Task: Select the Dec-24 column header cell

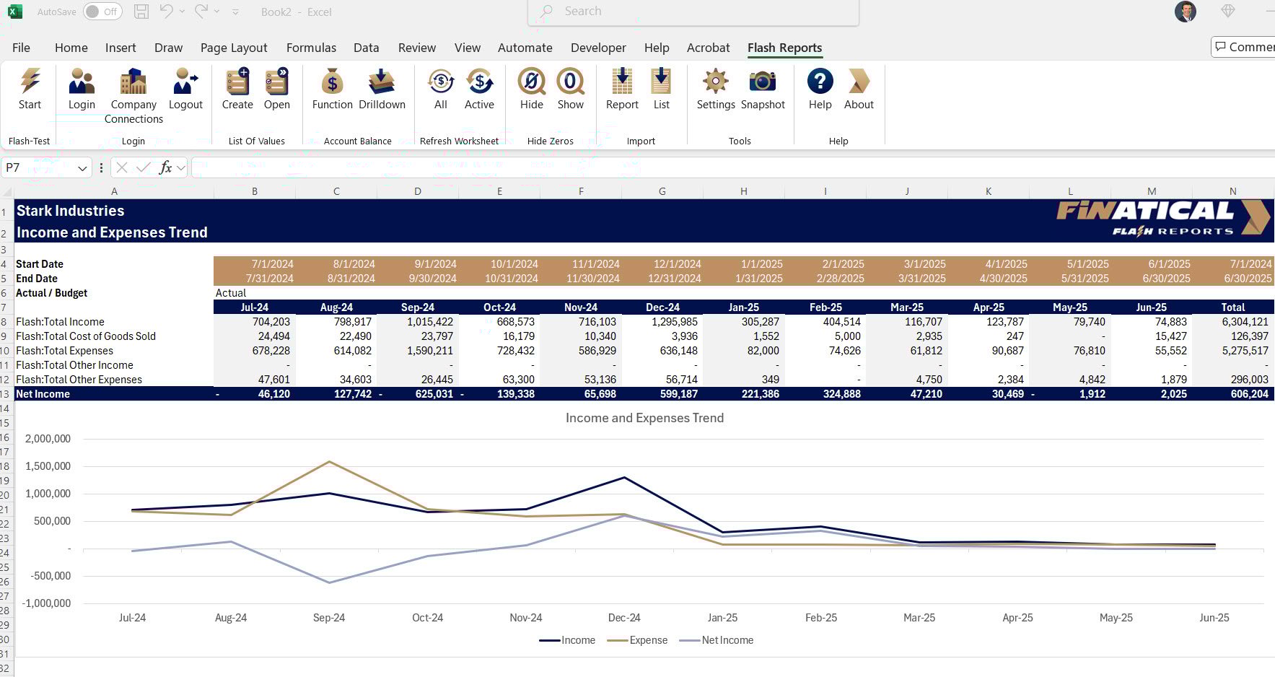Action: pos(662,307)
